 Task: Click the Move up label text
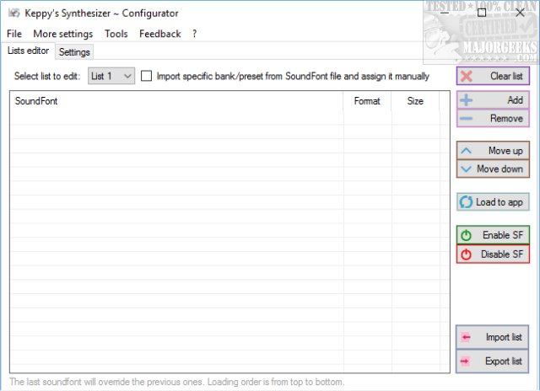tap(505, 151)
